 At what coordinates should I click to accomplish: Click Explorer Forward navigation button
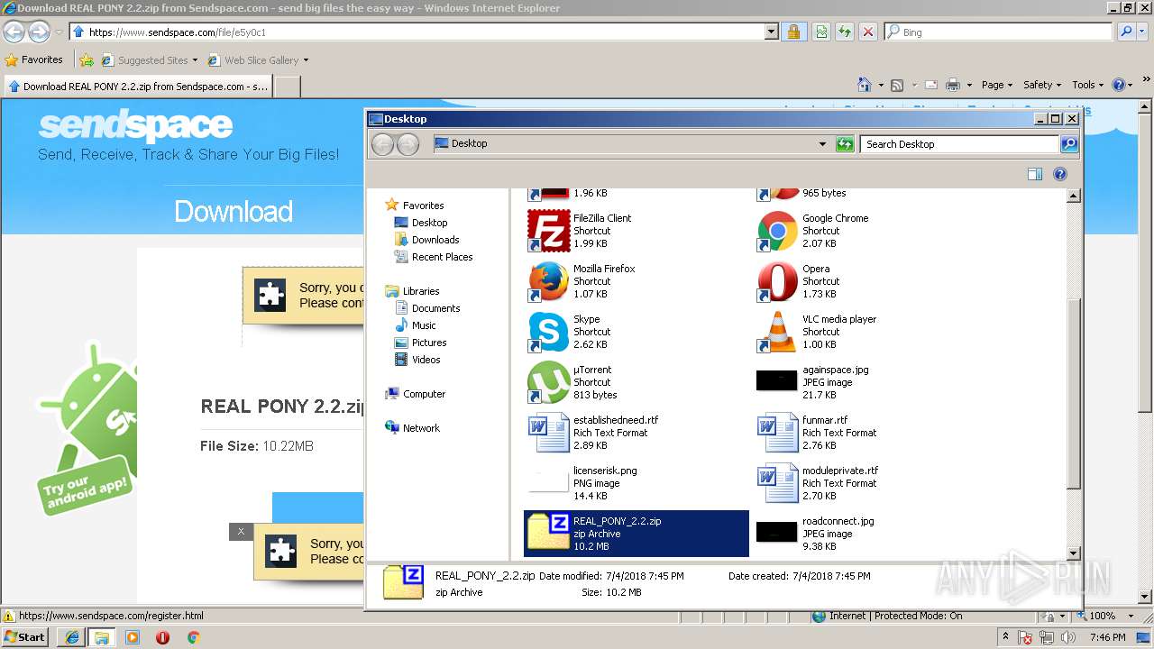point(408,144)
